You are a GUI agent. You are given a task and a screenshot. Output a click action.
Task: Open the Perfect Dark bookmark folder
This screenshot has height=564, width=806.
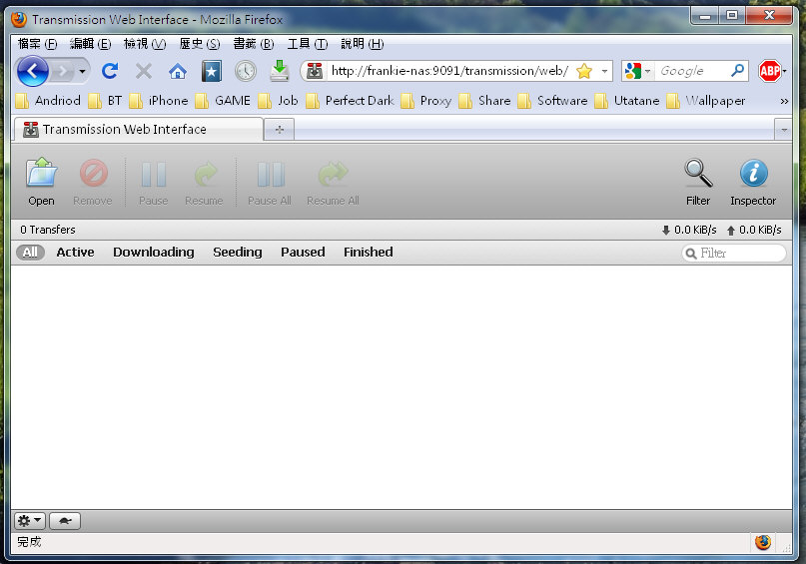350,101
